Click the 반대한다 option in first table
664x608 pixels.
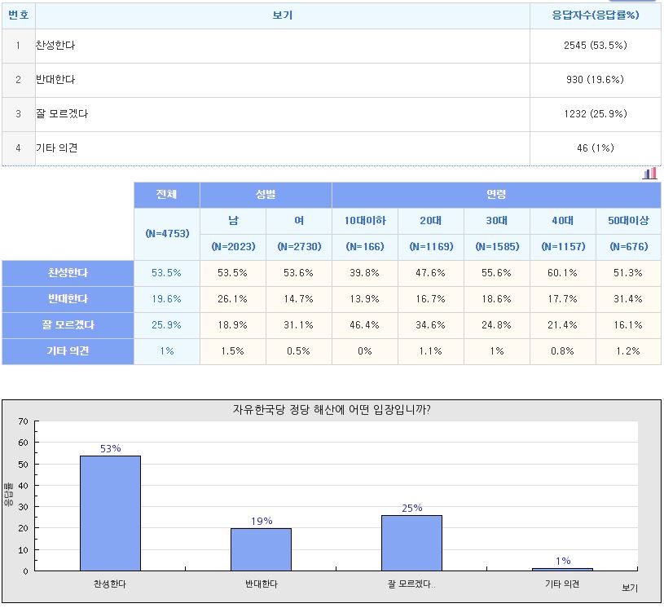point(55,80)
